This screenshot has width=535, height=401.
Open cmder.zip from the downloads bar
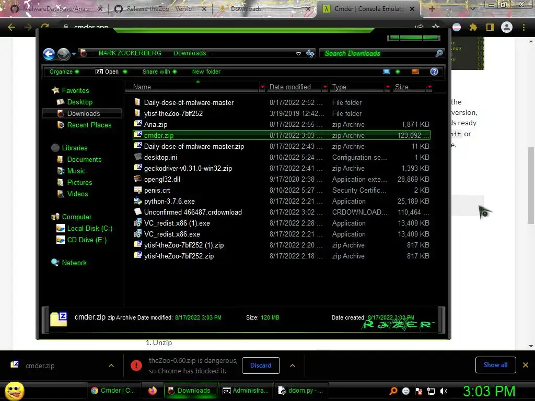click(40, 365)
